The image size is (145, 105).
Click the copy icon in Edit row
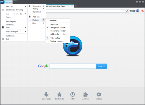[x=17, y=14]
